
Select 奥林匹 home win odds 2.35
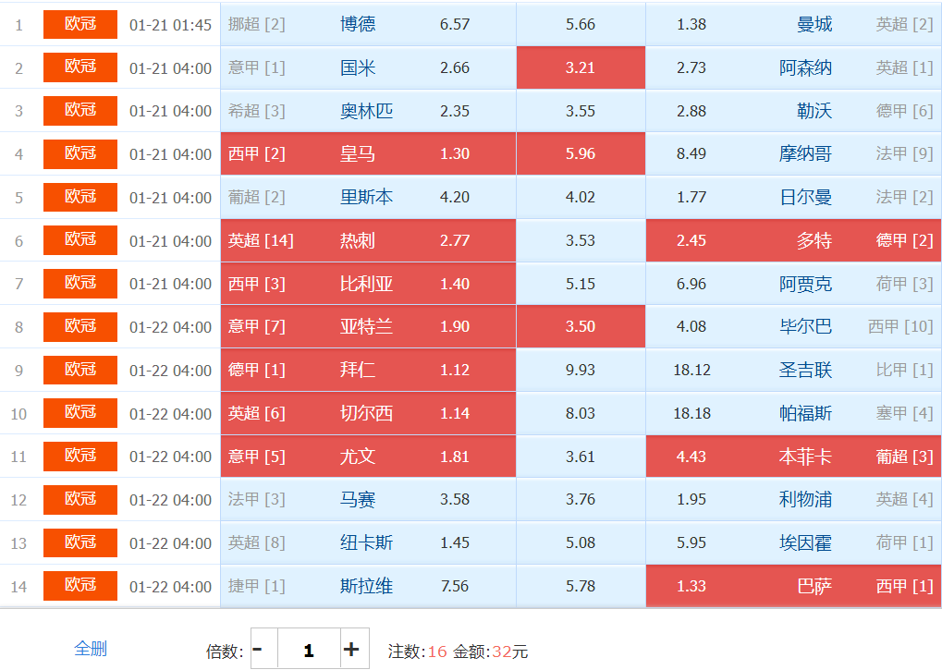[368, 111]
